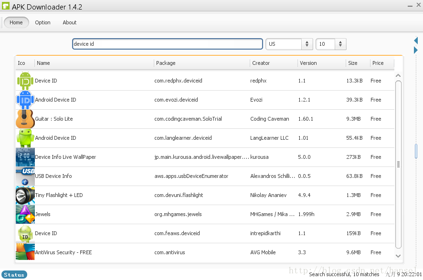This screenshot has width=423, height=280.
Task: Open the US country dropdown
Action: coord(289,44)
